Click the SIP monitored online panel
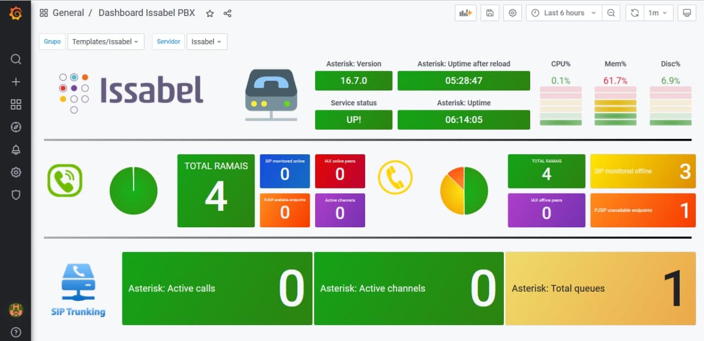The image size is (704, 341). coord(284,171)
